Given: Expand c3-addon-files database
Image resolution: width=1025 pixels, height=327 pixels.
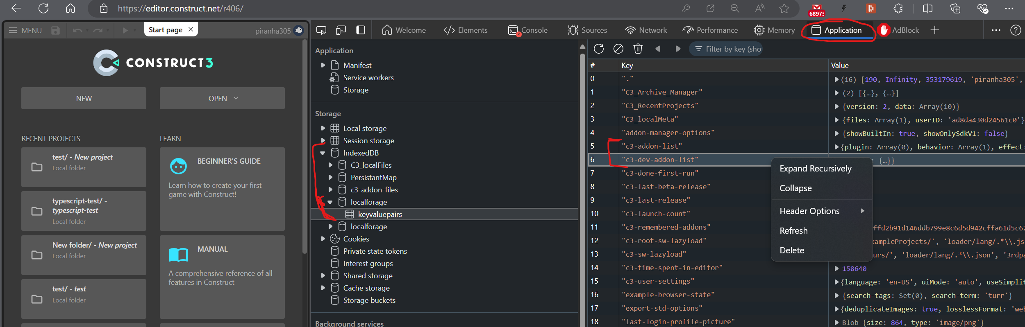Looking at the screenshot, I should coord(330,189).
